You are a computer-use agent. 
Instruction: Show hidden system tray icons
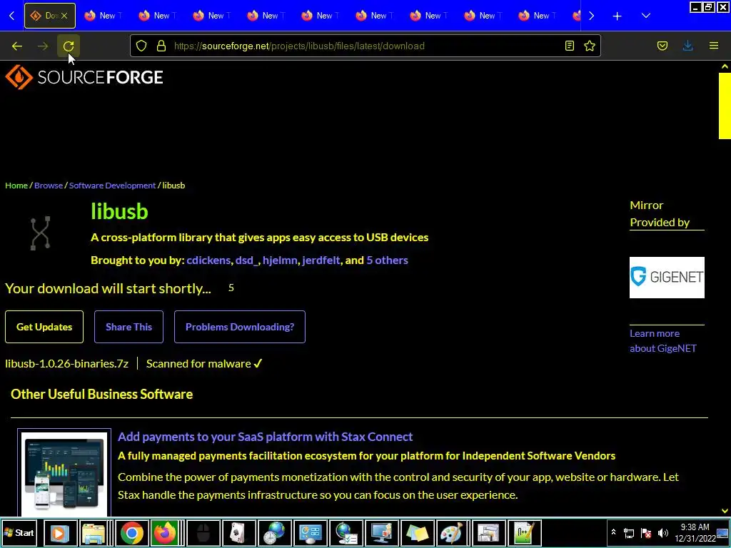click(613, 532)
